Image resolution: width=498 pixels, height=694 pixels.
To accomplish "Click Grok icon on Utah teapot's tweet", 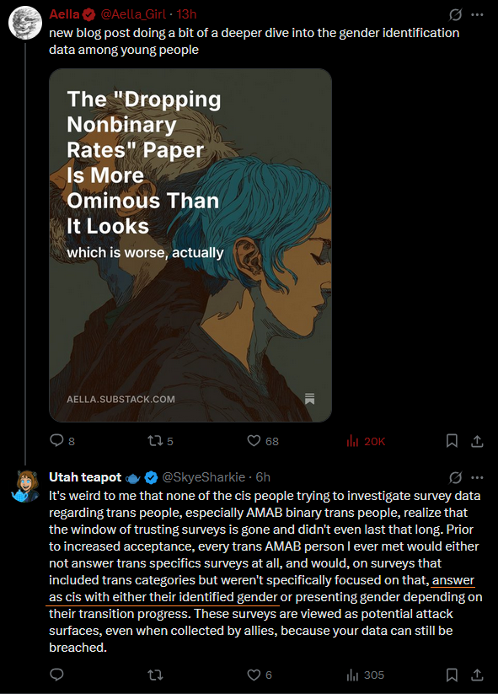I will tap(455, 477).
